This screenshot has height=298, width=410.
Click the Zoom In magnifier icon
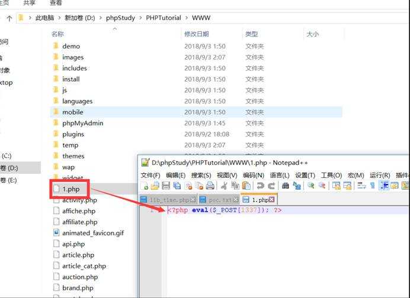pyautogui.click(x=310, y=186)
